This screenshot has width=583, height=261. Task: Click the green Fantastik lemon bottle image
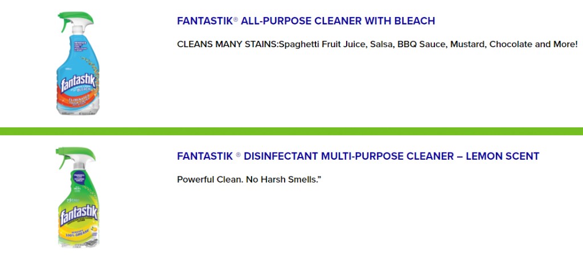[x=77, y=197]
